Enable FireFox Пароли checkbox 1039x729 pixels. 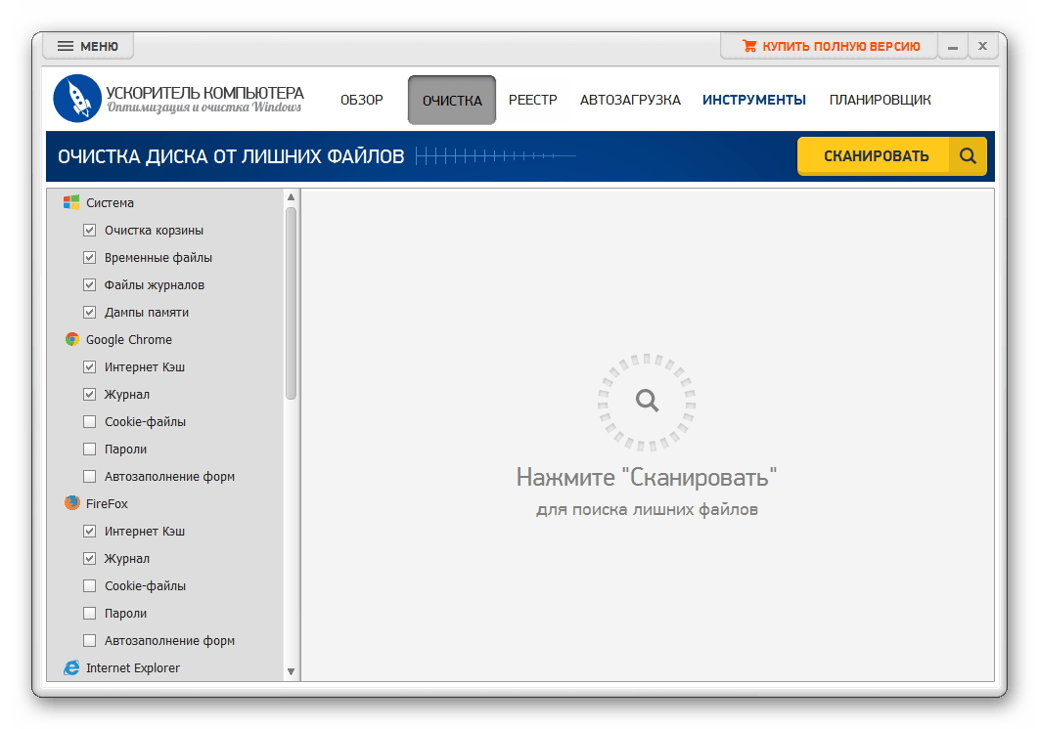click(89, 613)
